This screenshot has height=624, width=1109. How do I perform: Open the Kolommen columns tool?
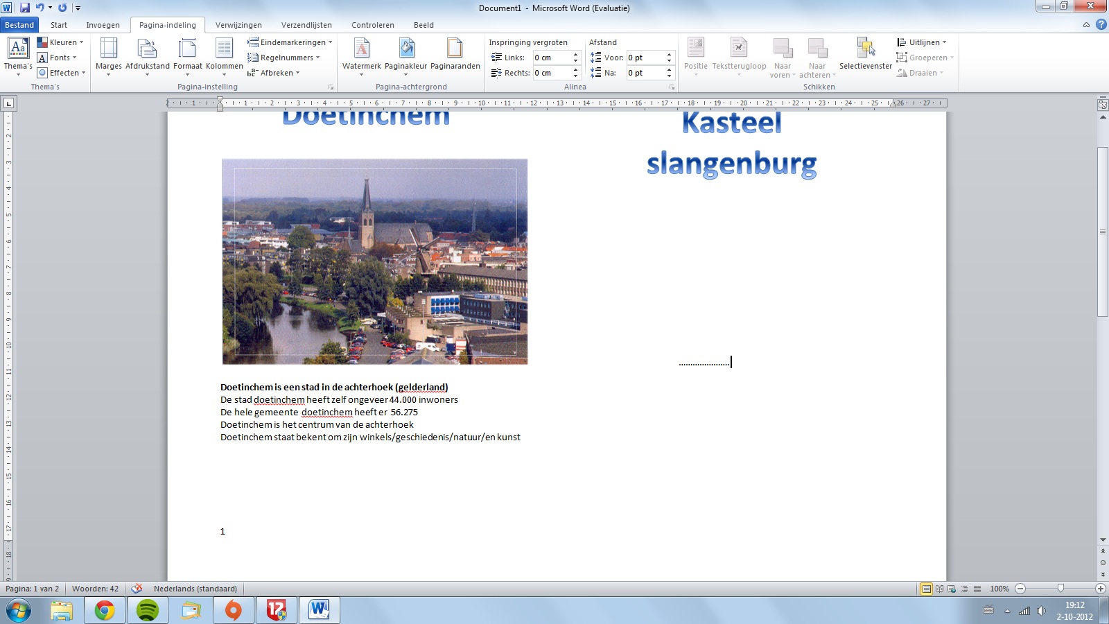tap(224, 55)
